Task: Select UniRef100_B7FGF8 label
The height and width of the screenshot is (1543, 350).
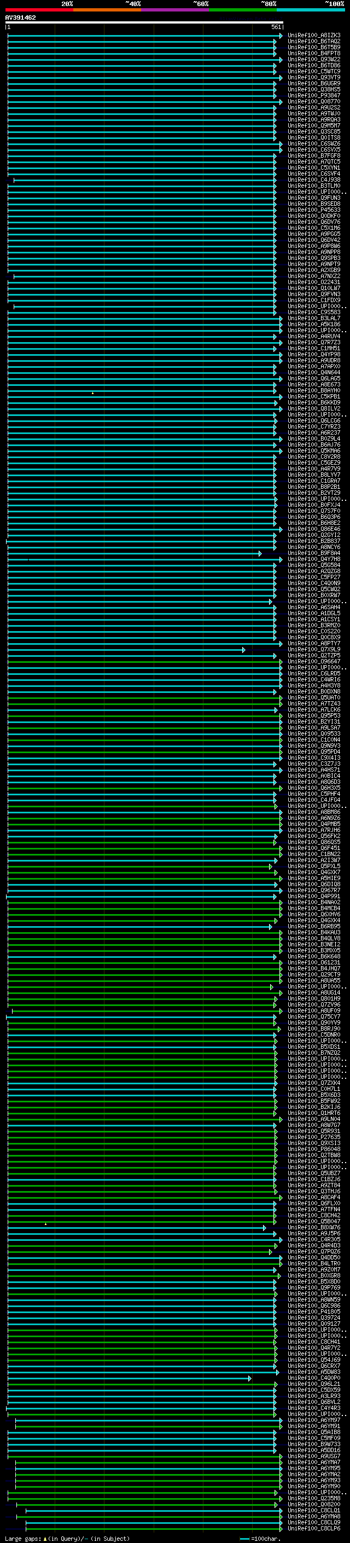Action: [x=314, y=156]
